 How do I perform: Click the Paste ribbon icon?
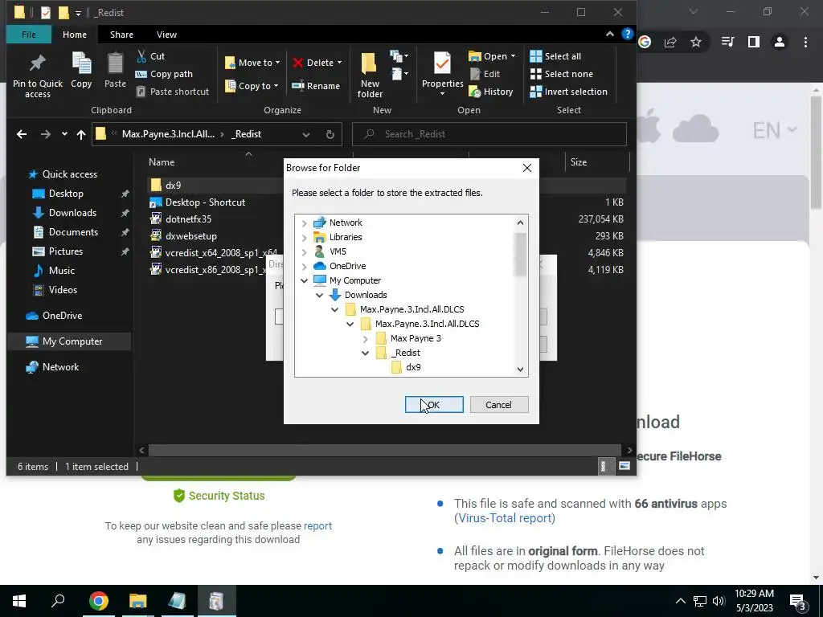point(115,70)
